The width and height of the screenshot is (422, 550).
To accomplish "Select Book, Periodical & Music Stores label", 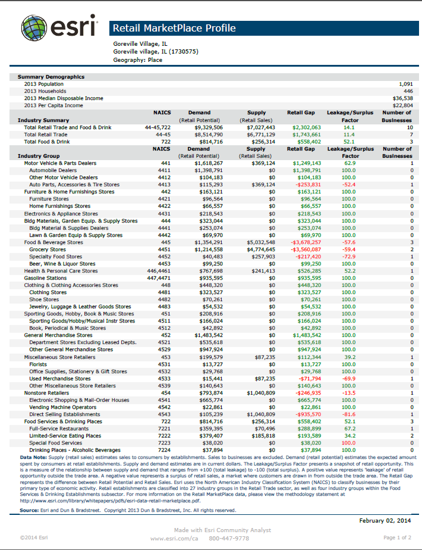I will click(x=68, y=329).
